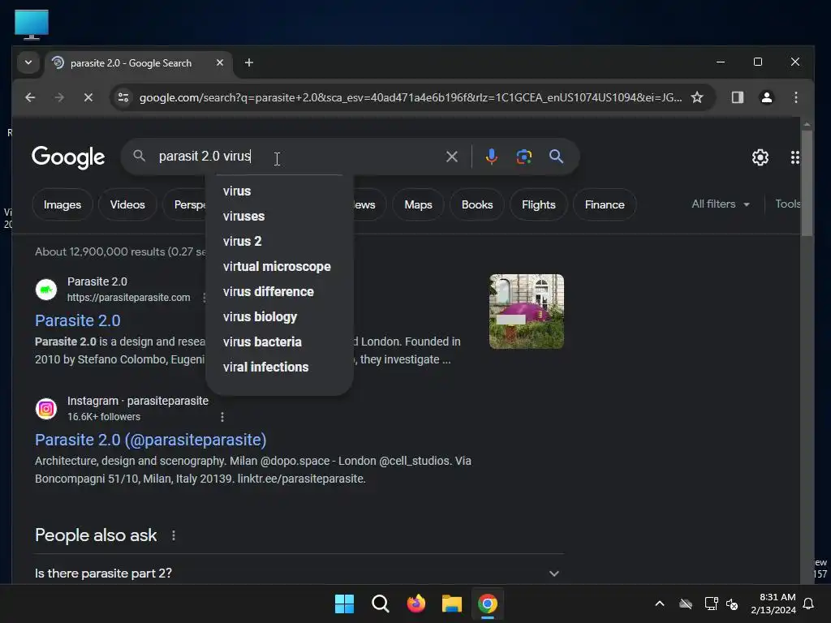
Task: Stop loading the page
Action: tap(88, 97)
